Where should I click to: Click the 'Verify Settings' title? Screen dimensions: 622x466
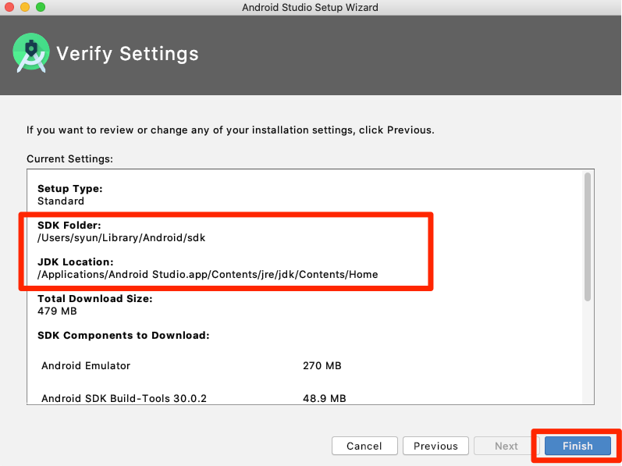pos(127,54)
